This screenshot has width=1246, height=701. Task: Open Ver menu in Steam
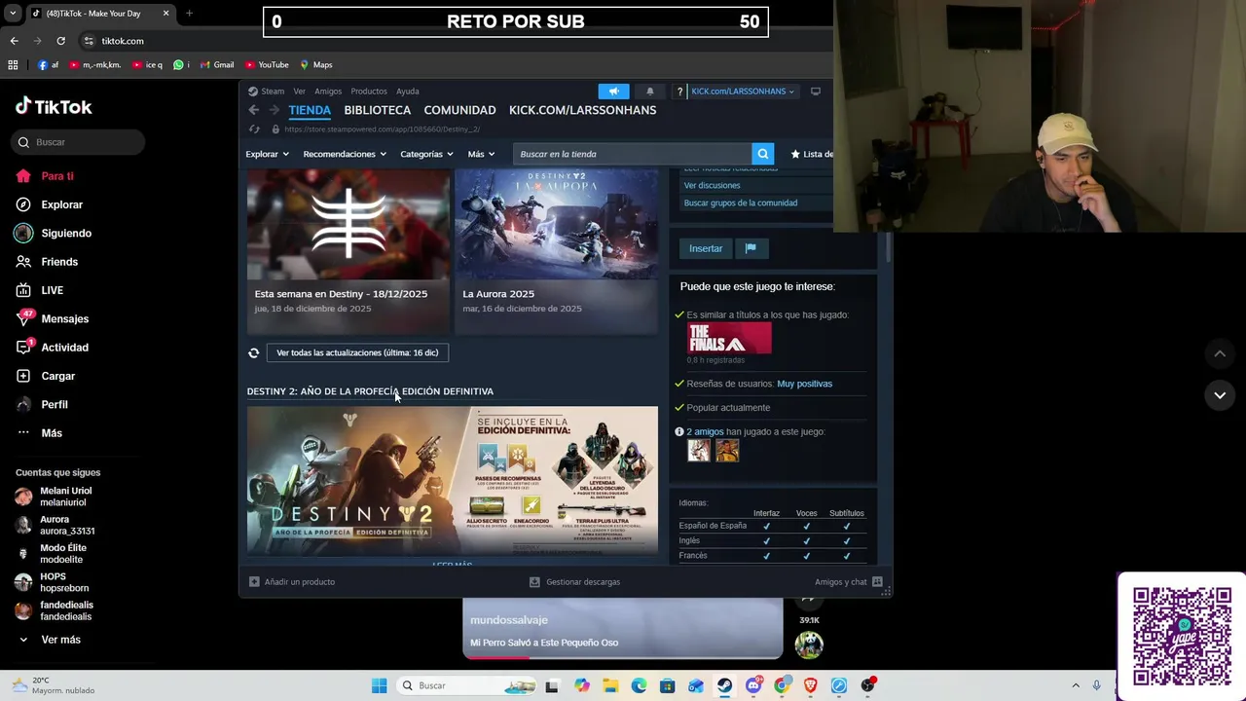[300, 92]
